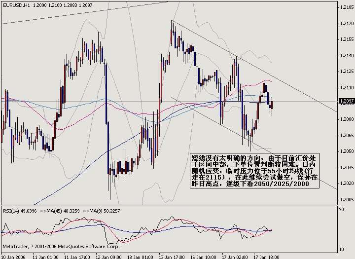Click the 1.2125 price scale value
This screenshot has width=355, height=259.
[x=347, y=72]
